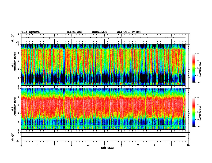Click time axis tick label "5"
Viewport: 212px width, 163px height.
[x=105, y=145]
